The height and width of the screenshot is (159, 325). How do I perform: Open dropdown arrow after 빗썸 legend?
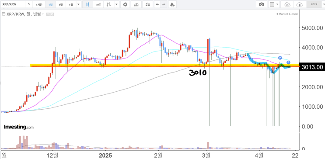tap(43, 14)
